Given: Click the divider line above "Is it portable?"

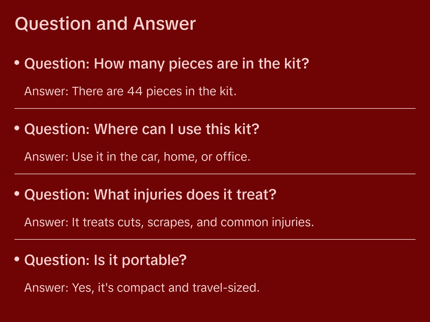Looking at the screenshot, I should point(215,239).
